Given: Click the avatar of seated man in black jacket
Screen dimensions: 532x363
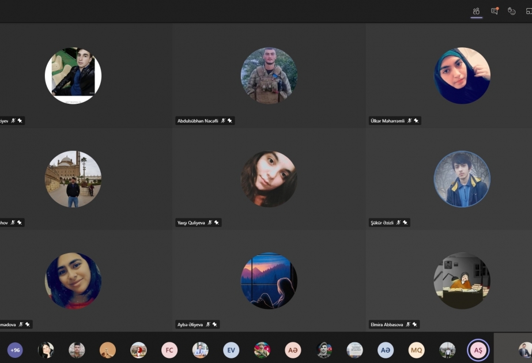Looking at the screenshot, I should (x=73, y=75).
